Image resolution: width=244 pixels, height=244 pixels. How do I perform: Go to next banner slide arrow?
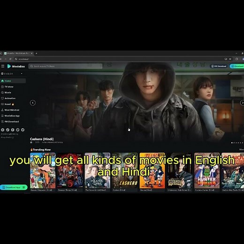(x=242, y=103)
